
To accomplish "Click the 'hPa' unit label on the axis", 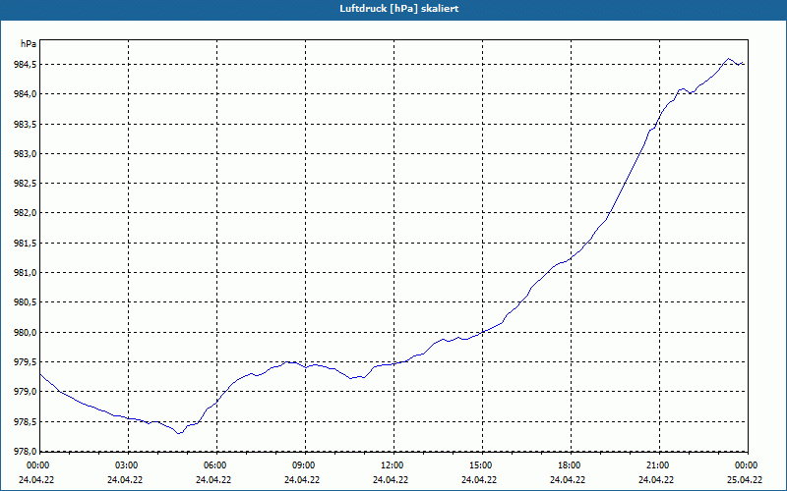I will pyautogui.click(x=29, y=44).
